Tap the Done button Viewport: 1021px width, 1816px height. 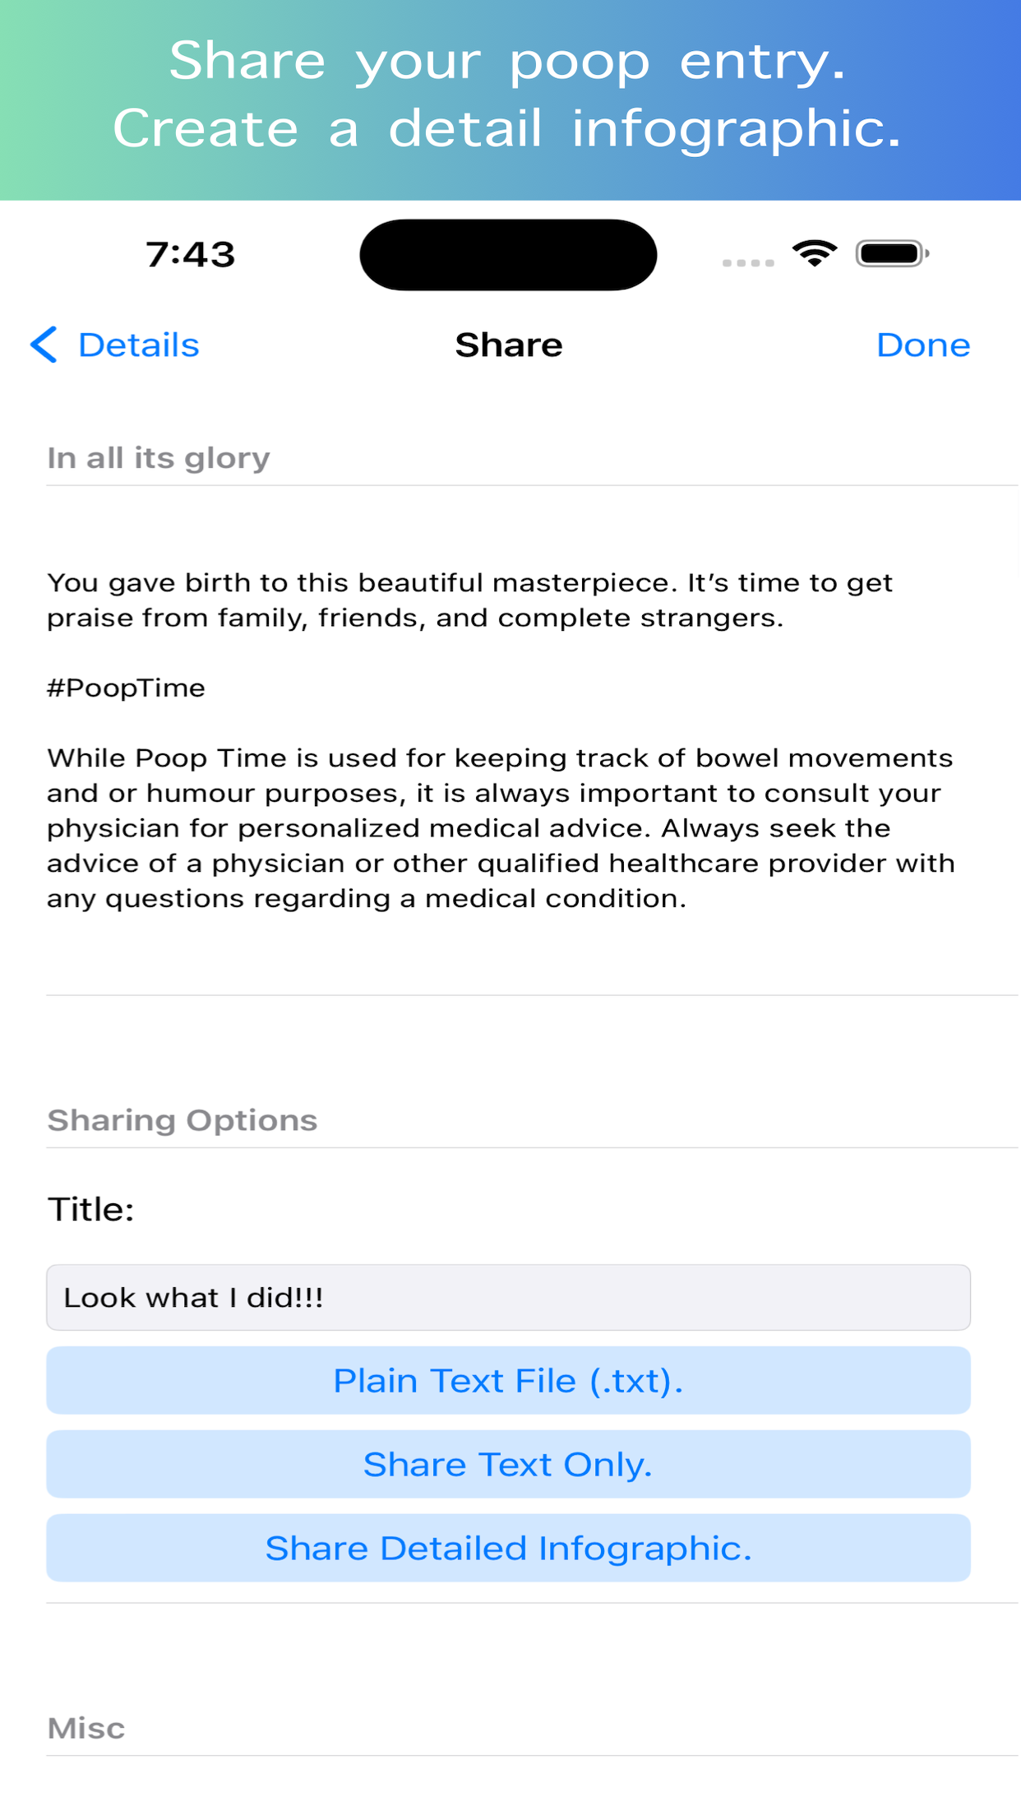pos(923,345)
